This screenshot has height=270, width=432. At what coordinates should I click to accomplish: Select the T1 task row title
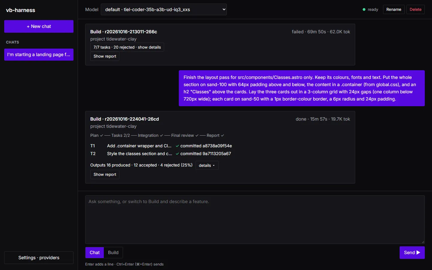pyautogui.click(x=139, y=146)
